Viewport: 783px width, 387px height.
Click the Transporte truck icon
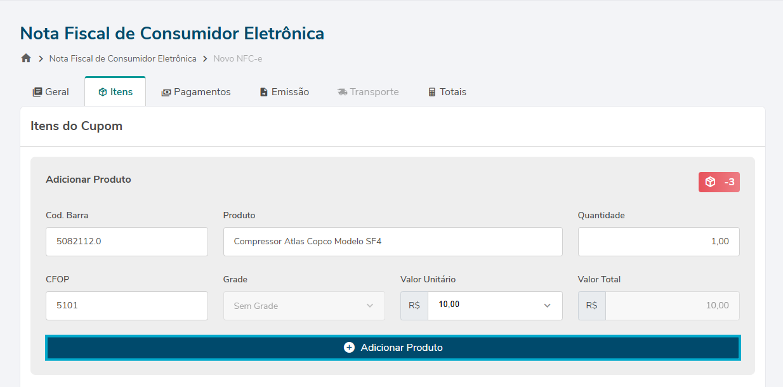(x=343, y=92)
